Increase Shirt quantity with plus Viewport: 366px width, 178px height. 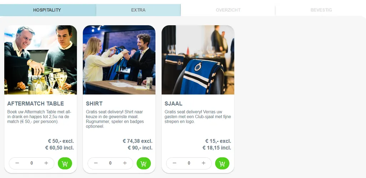tap(125, 163)
